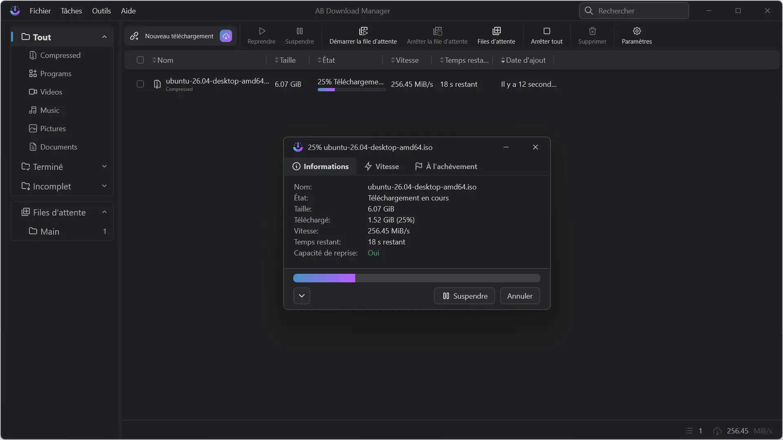Click the Tout folder label
Image resolution: width=783 pixels, height=440 pixels.
tap(42, 37)
